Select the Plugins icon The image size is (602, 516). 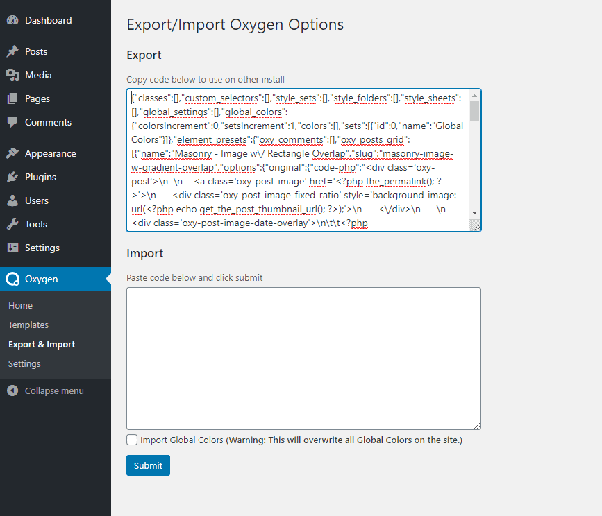pyautogui.click(x=12, y=177)
